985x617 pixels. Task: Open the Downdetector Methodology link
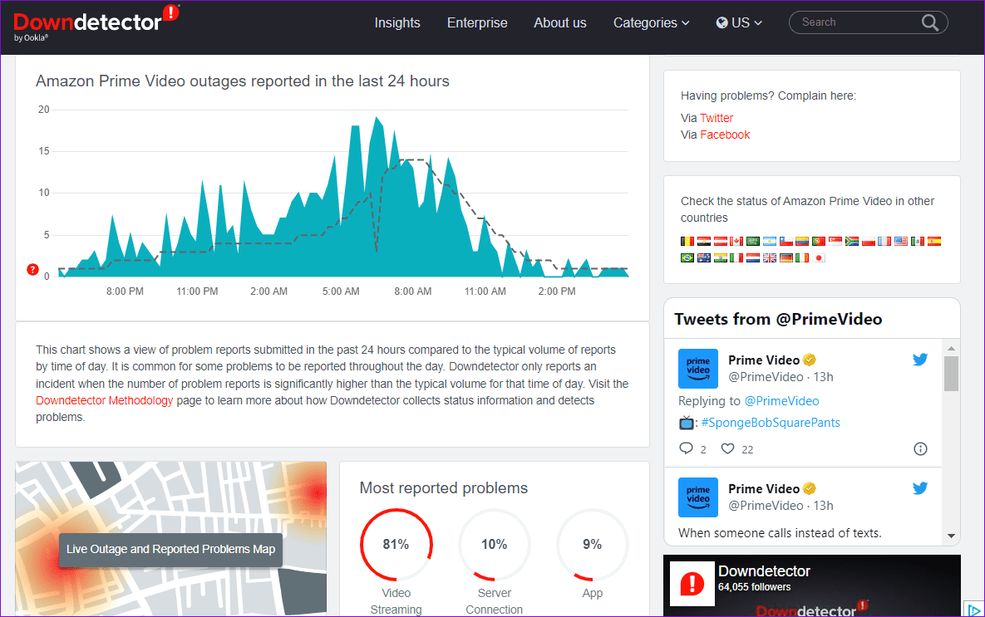104,400
